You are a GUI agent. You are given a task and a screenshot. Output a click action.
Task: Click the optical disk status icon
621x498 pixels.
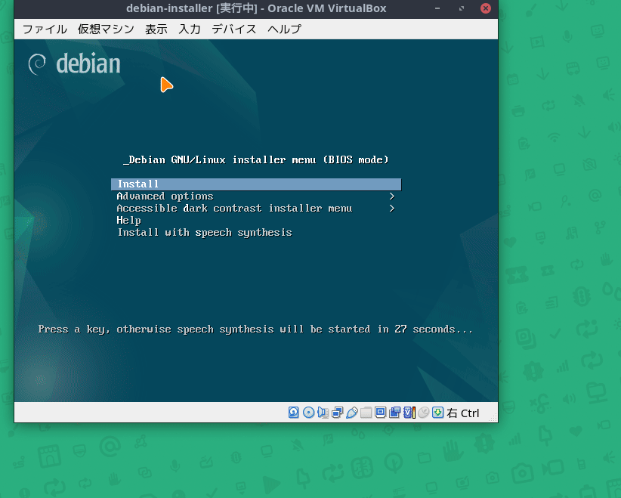[308, 413]
